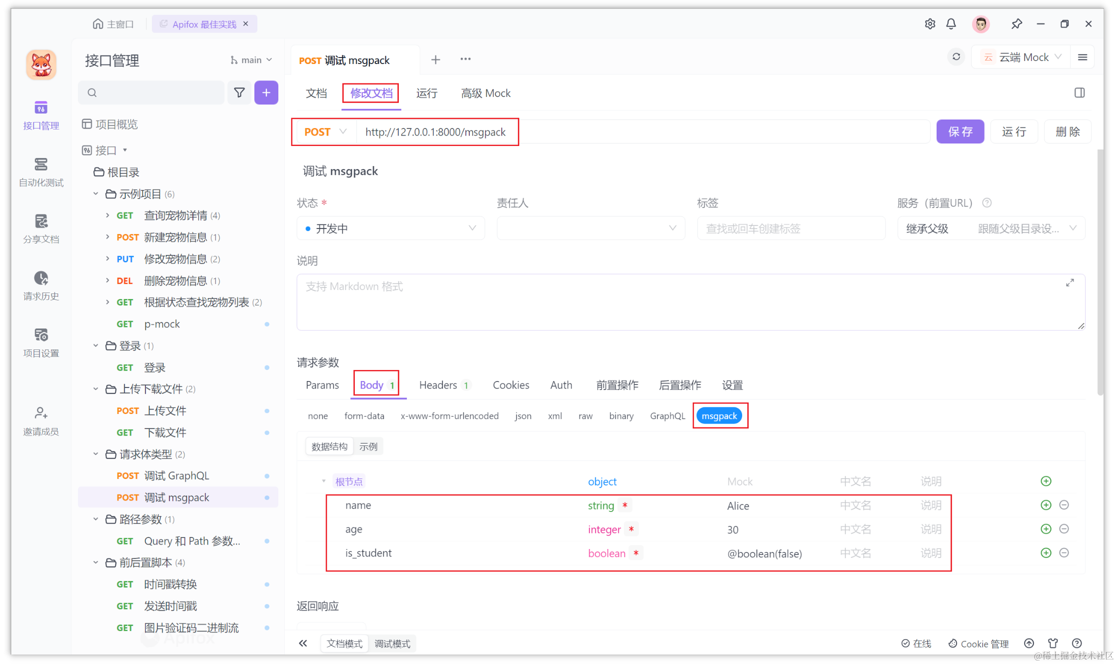Switch Body view to 示例

coord(368,446)
